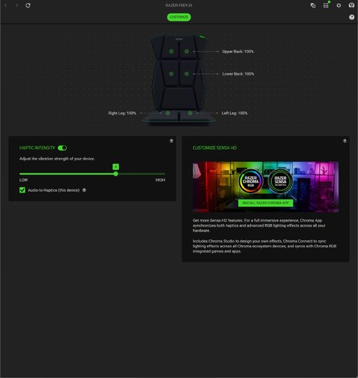358x378 pixels.
Task: Click the Lower Back: 100% label
Action: tap(238, 73)
